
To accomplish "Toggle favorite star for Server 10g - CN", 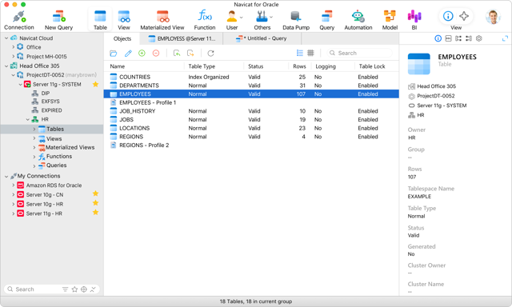I will [x=95, y=193].
